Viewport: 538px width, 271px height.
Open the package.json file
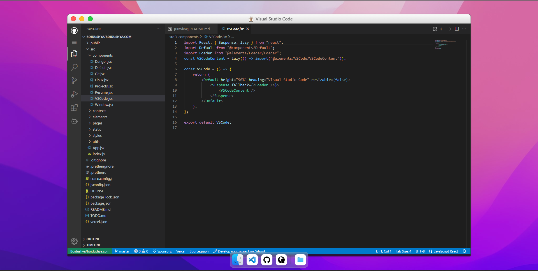pyautogui.click(x=123, y=203)
